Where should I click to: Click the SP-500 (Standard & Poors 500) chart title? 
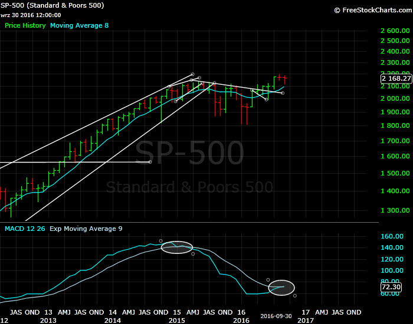coord(52,5)
